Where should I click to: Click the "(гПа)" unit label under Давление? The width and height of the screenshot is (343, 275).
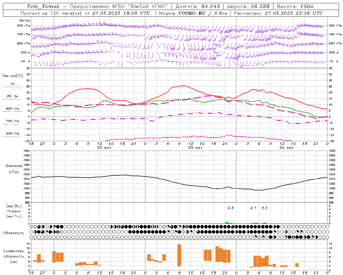14,172
